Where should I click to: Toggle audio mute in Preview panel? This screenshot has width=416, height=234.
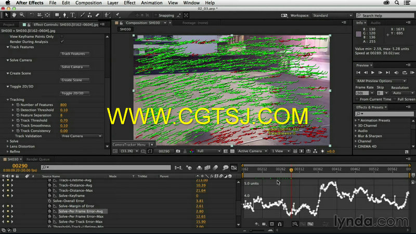[x=396, y=72]
